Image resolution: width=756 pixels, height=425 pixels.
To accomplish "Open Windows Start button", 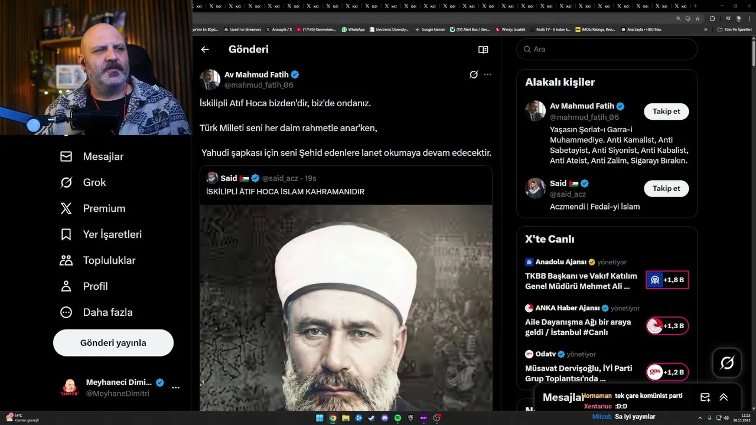I will point(320,418).
